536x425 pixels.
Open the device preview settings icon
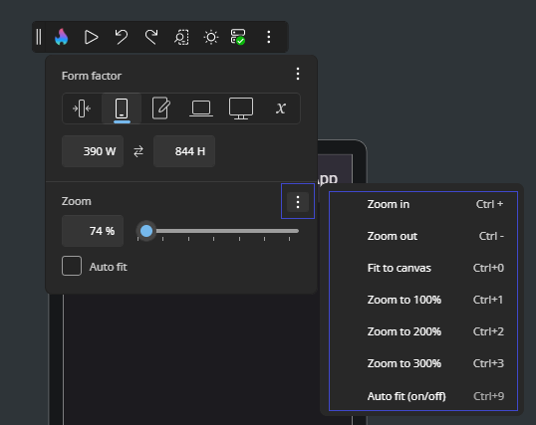181,37
